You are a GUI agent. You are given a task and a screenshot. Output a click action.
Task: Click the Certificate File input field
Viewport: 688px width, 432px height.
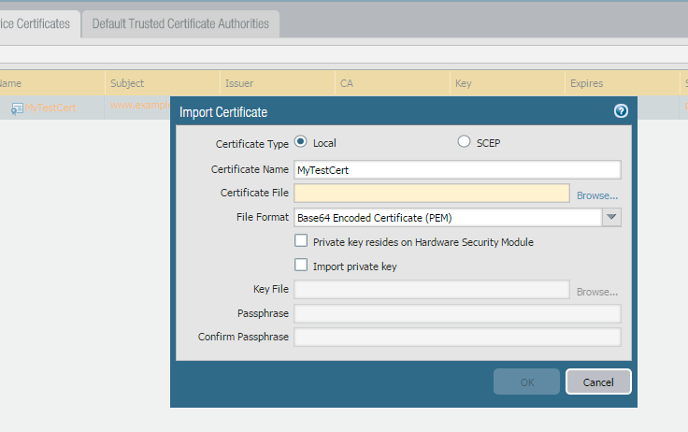pyautogui.click(x=431, y=194)
